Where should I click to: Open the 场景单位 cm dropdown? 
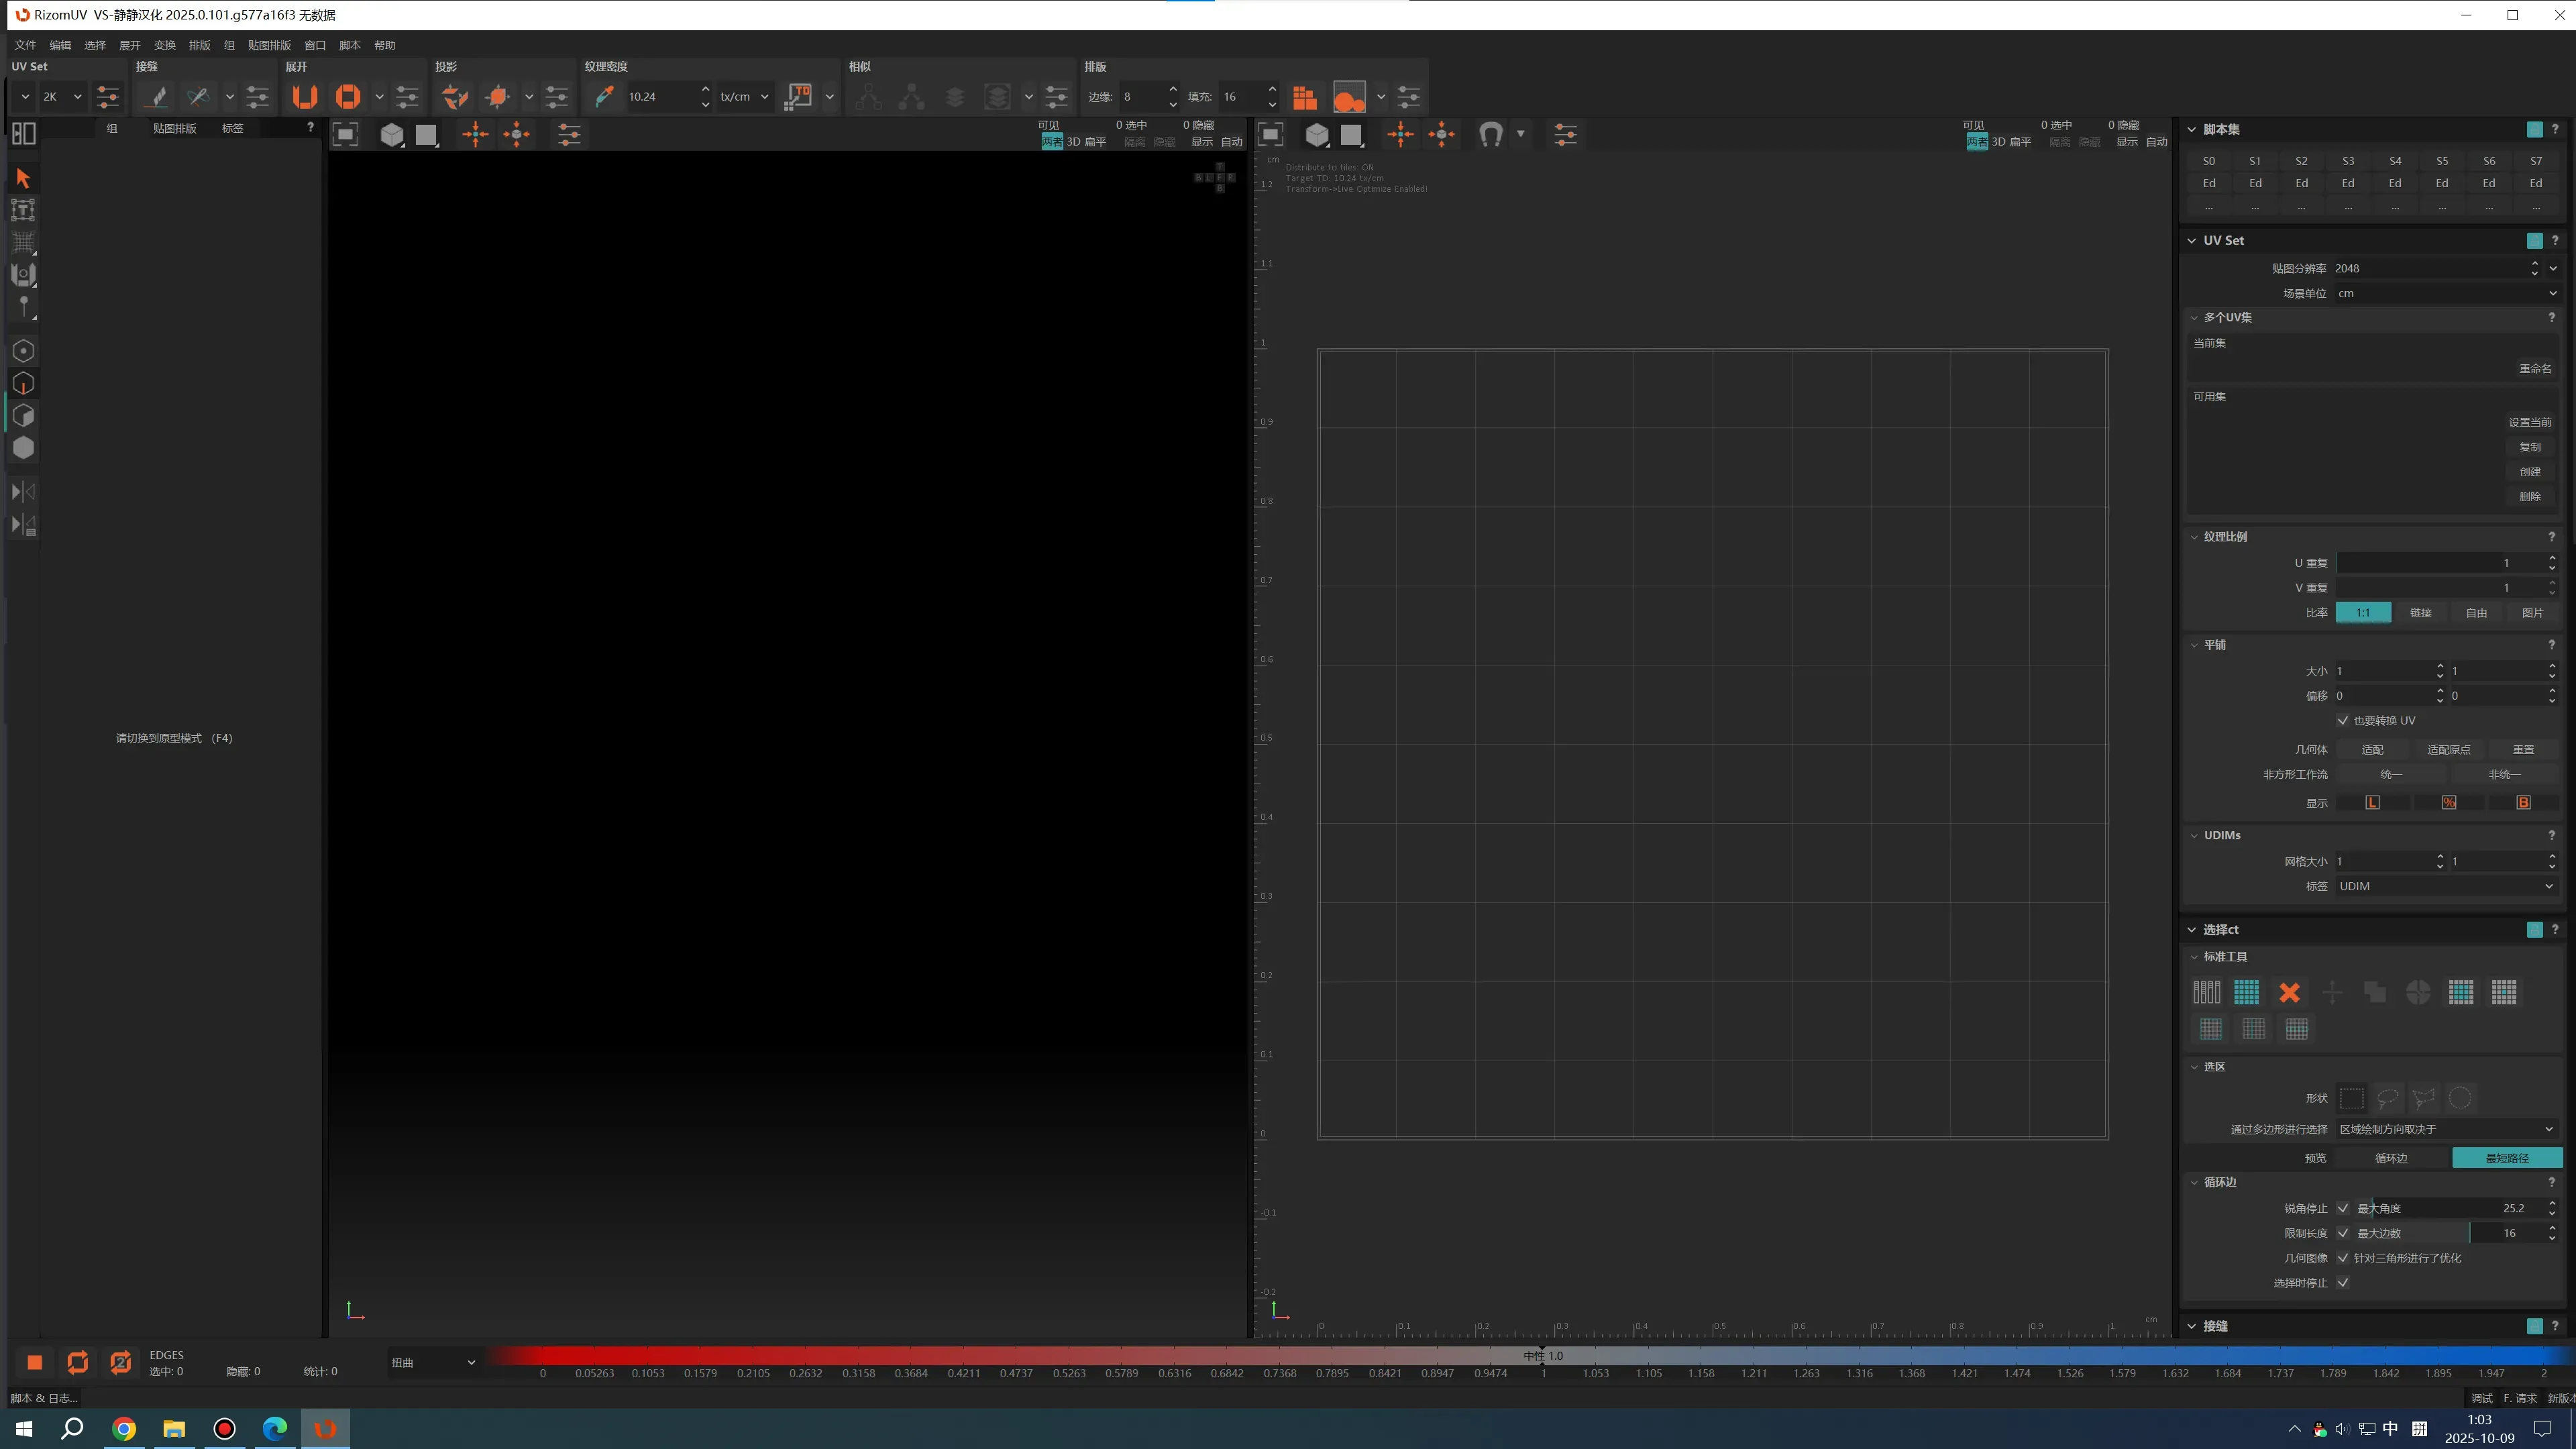click(2446, 293)
